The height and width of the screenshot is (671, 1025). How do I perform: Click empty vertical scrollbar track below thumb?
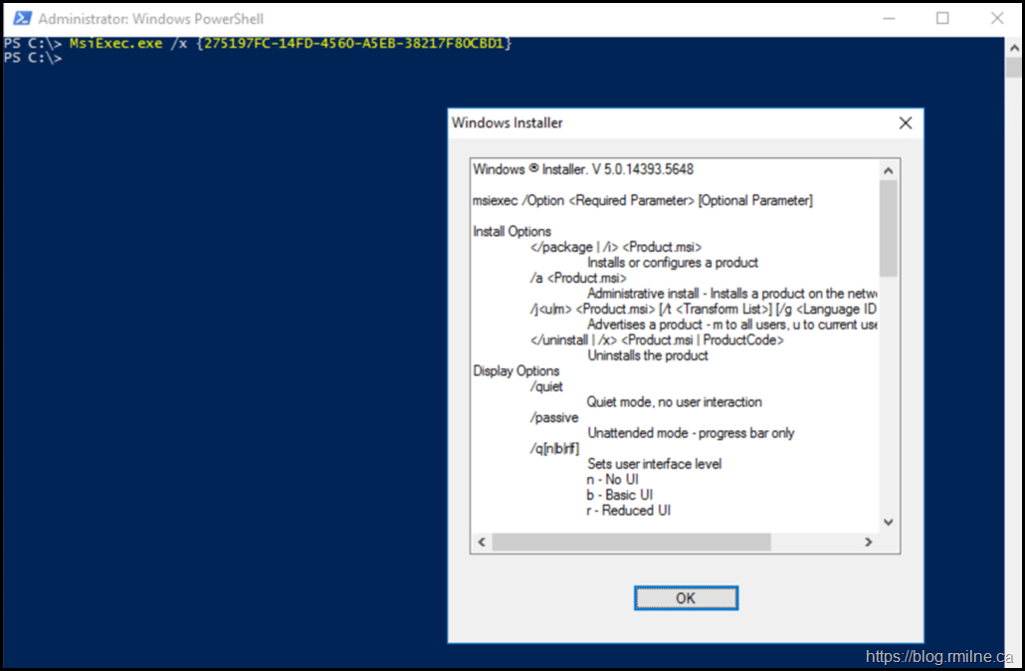[x=889, y=398]
